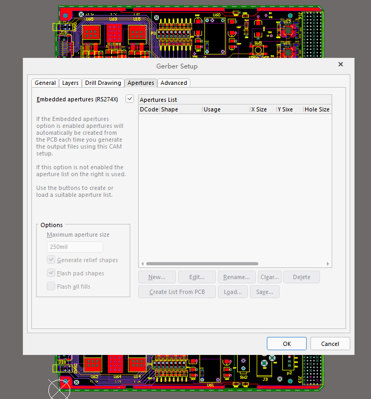The width and height of the screenshot is (371, 399).
Task: Toggle the Generate relief shapes checkbox
Action: tap(52, 260)
